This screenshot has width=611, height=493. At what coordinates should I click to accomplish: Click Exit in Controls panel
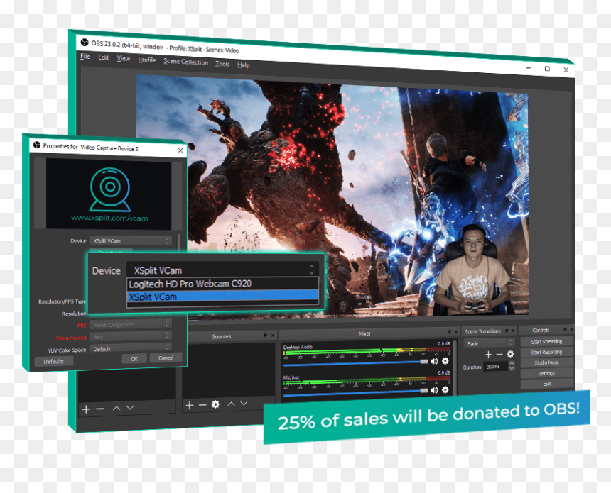point(546,384)
